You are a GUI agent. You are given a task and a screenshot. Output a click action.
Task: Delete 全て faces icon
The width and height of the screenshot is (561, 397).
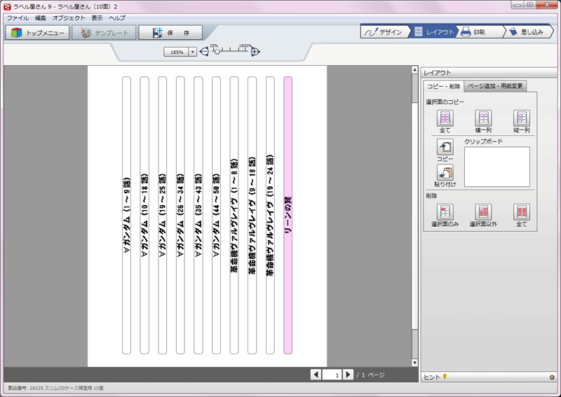(522, 212)
